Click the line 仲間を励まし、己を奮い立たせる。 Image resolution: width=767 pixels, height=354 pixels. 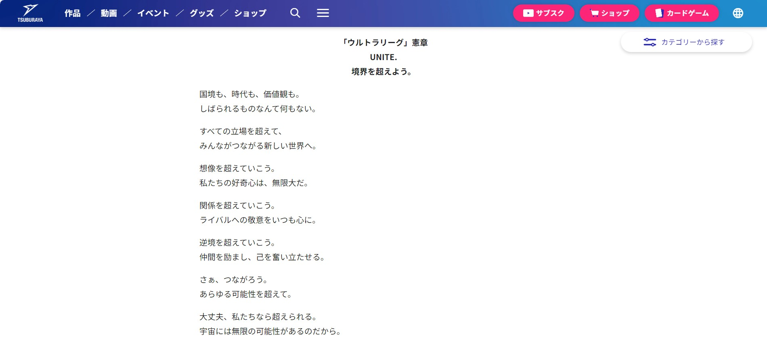coord(262,257)
